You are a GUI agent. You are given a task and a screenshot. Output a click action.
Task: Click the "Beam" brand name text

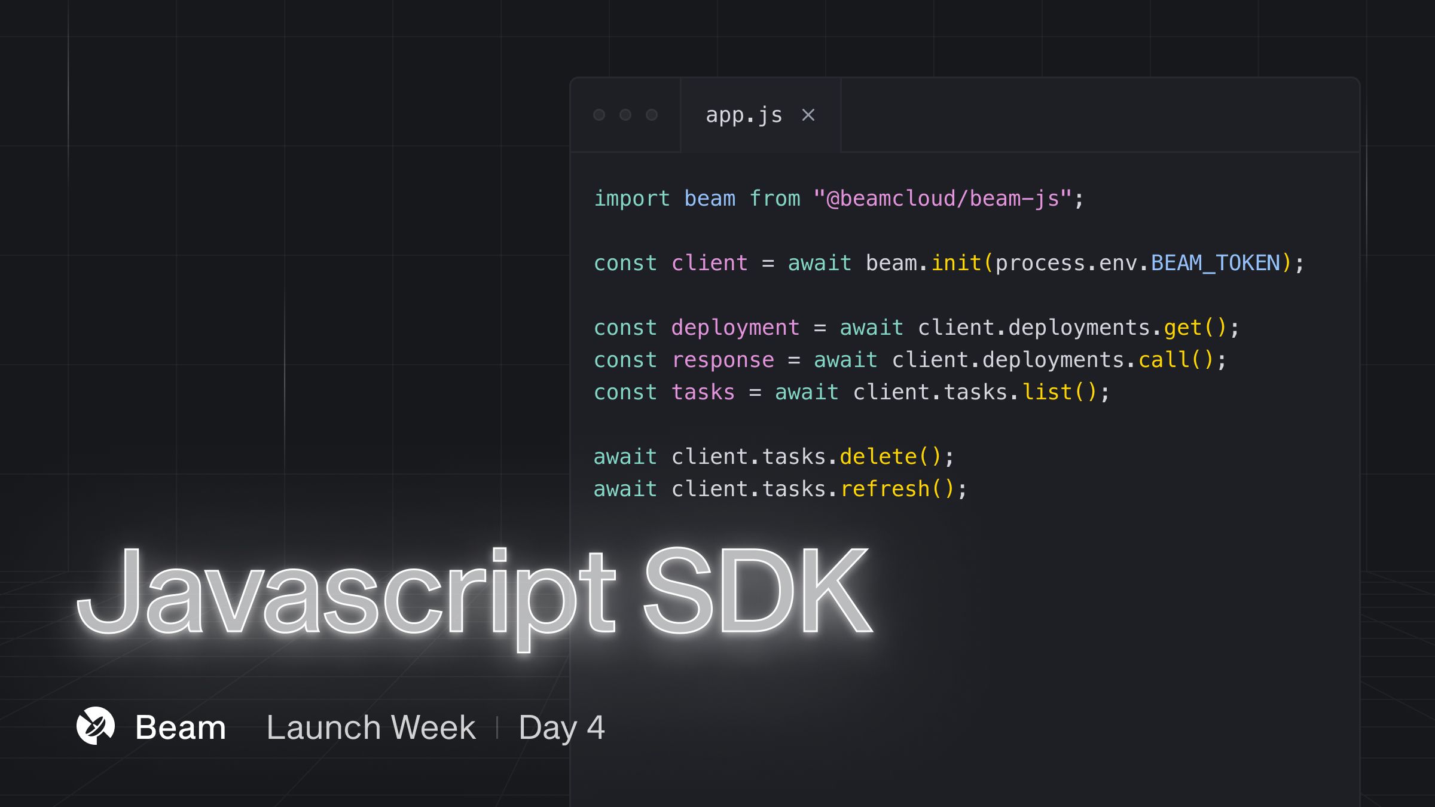point(181,727)
